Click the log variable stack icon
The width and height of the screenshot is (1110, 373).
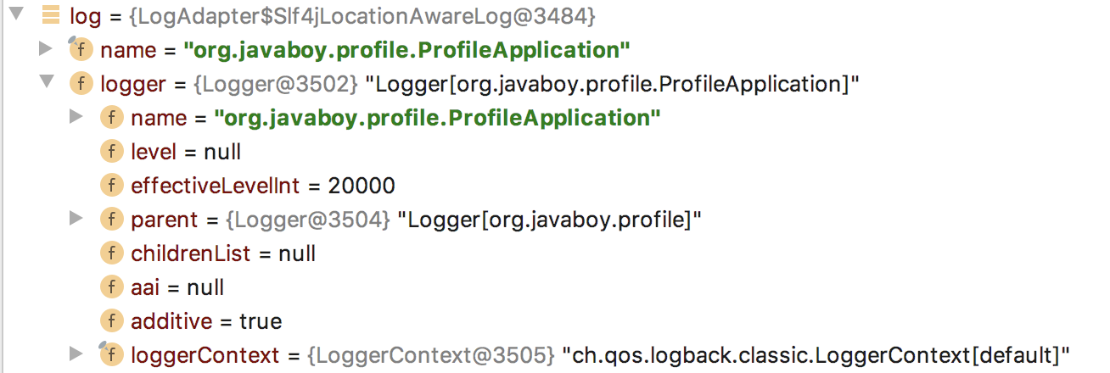[51, 15]
